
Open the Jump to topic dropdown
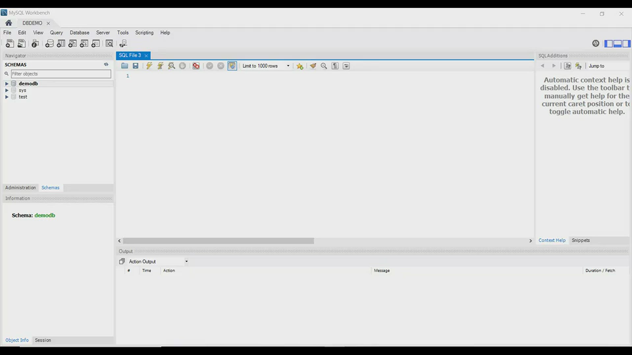608,66
